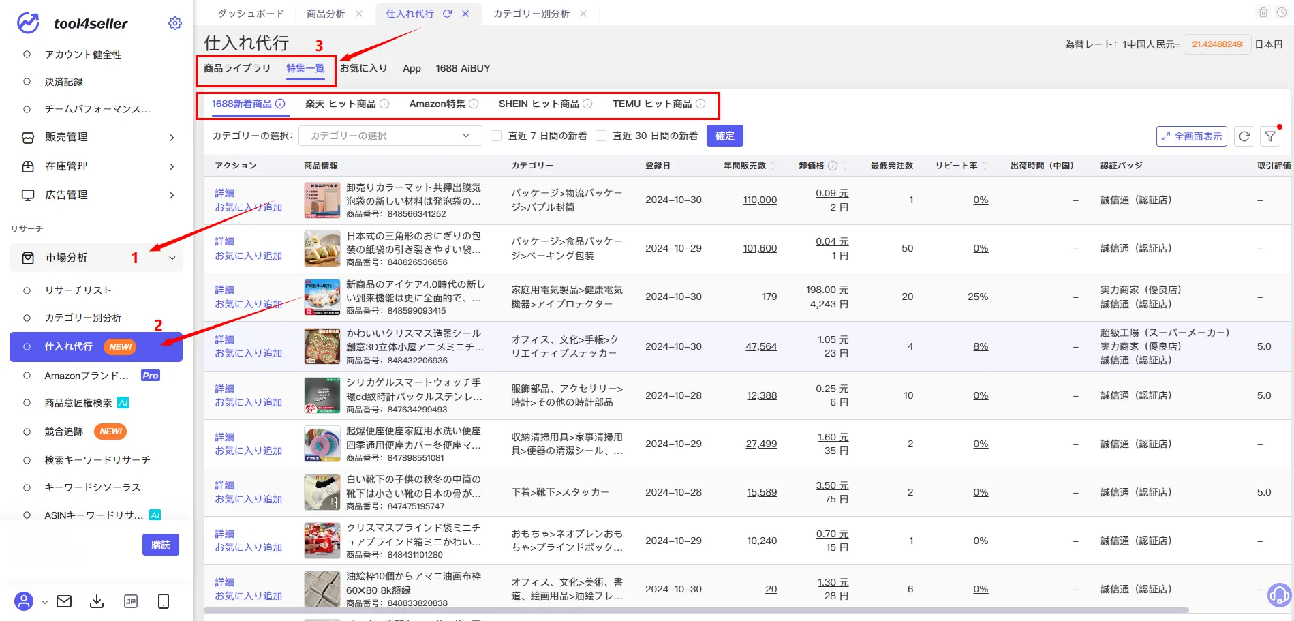Click the tool4seller logo icon

point(28,23)
